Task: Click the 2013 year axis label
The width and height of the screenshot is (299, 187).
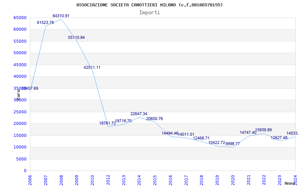Action: [x=124, y=180]
